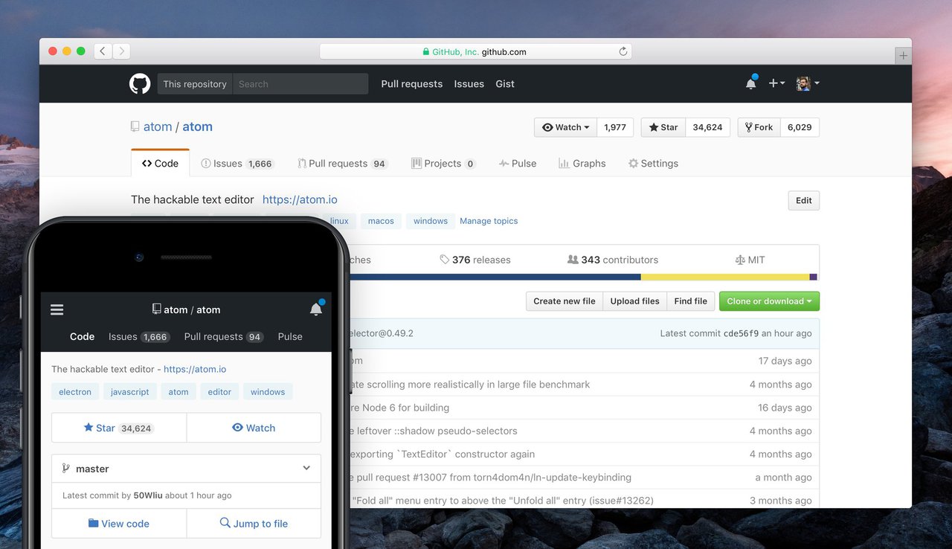Open Gist in the top header navigation
The width and height of the screenshot is (952, 549).
[505, 84]
